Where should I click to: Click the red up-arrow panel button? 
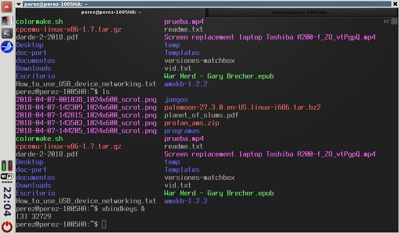pos(7,7)
